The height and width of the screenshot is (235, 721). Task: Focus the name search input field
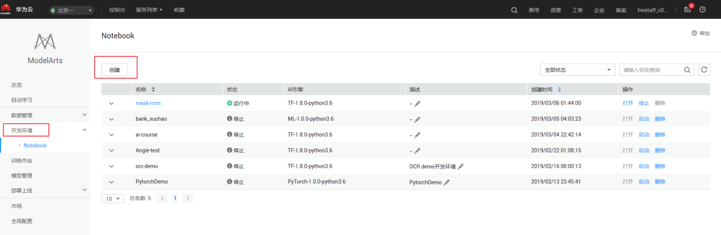pyautogui.click(x=651, y=70)
